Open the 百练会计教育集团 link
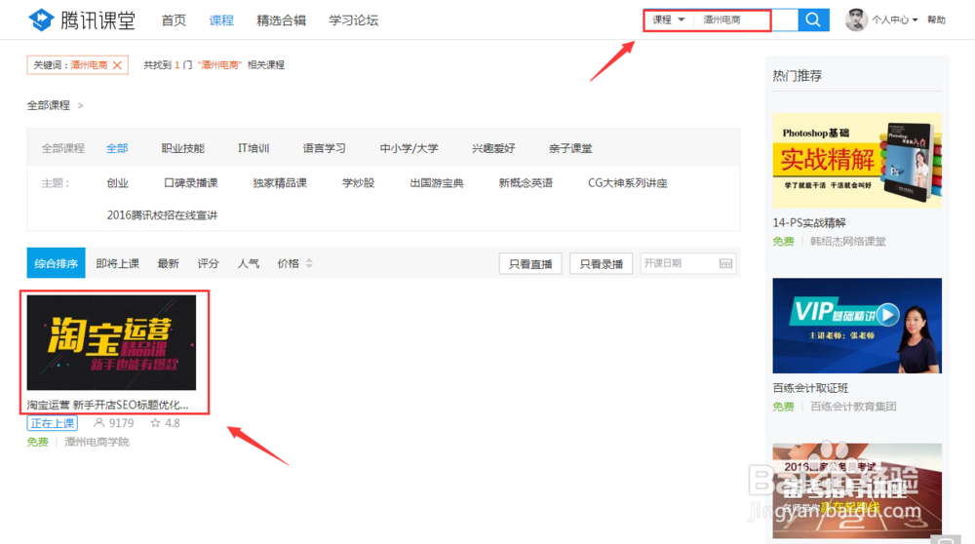Viewport: 975px width, 544px height. coord(853,407)
